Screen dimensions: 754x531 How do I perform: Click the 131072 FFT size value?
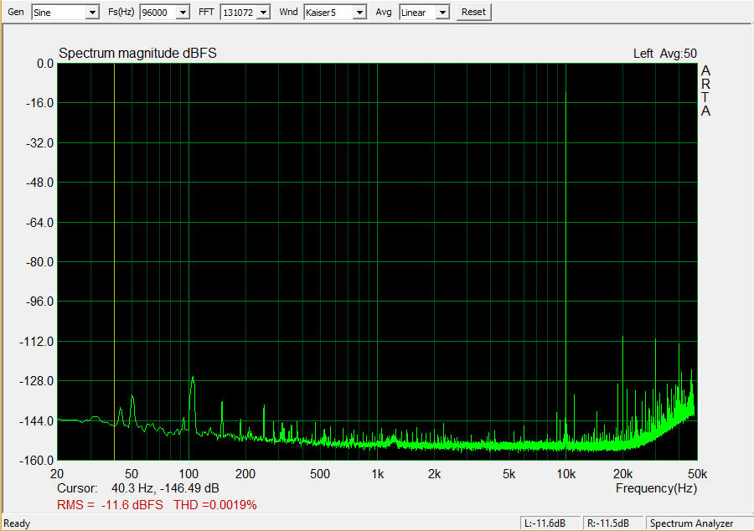[x=239, y=13]
